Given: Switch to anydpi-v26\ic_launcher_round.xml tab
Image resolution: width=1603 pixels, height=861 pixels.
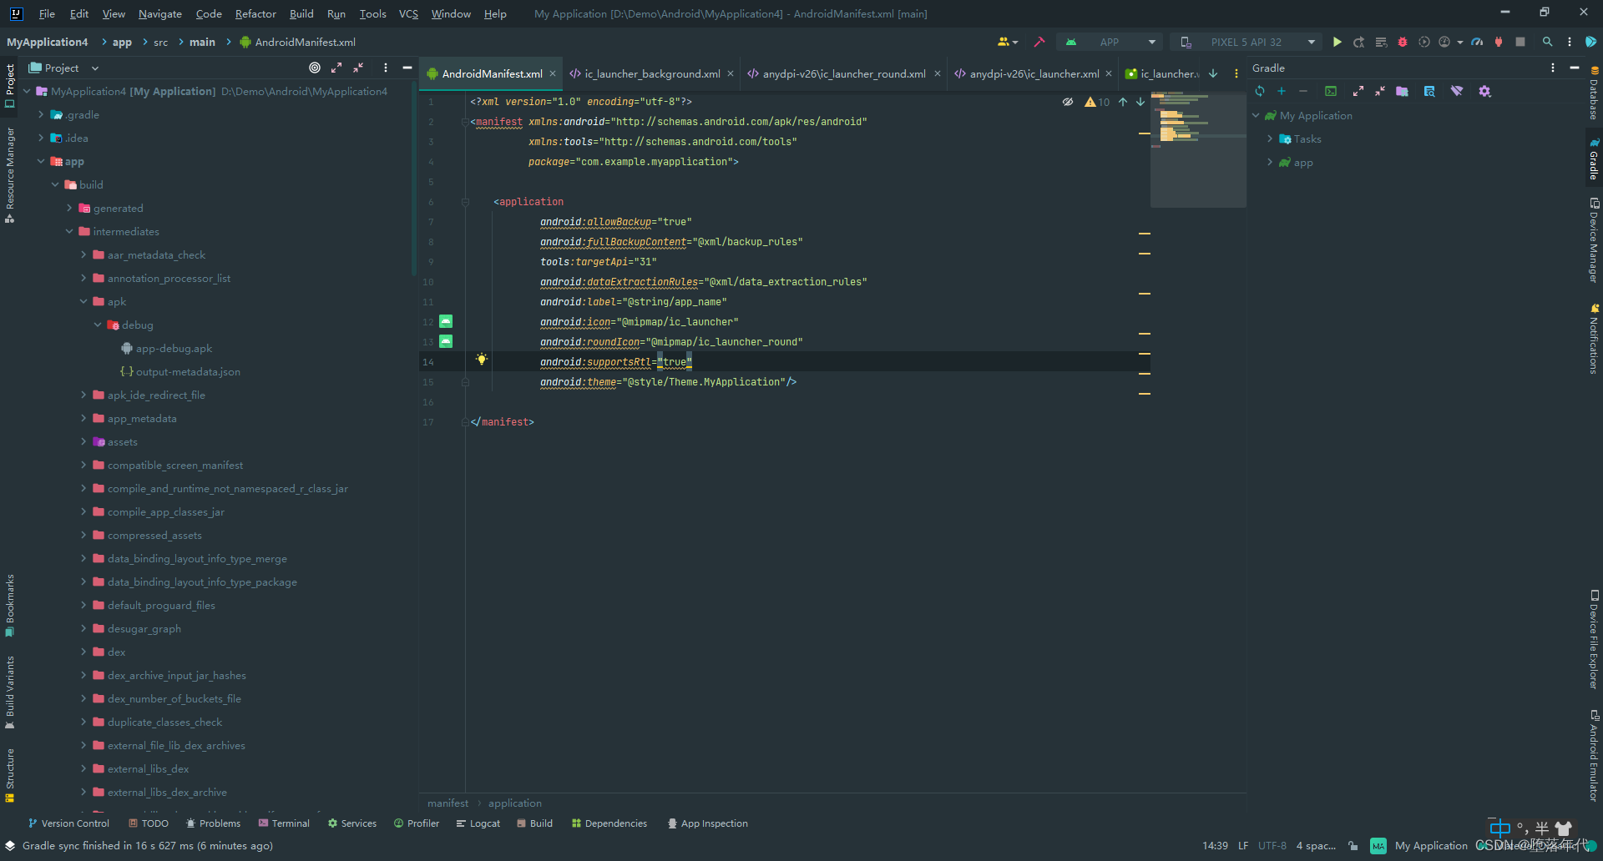Looking at the screenshot, I should (843, 73).
